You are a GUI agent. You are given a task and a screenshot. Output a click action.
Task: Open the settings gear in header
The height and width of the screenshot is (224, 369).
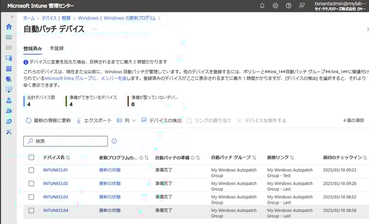tap(275, 6)
